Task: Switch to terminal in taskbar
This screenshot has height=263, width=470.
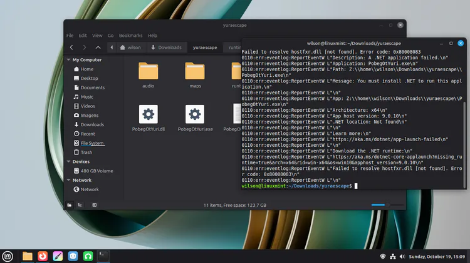Action: pos(103,256)
